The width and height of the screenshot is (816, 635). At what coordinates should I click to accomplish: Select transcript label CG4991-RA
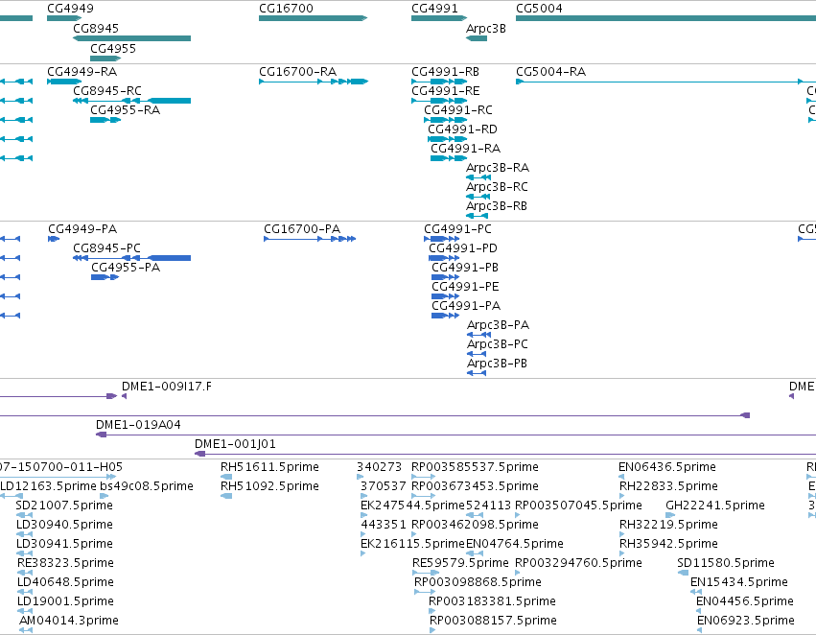point(466,149)
